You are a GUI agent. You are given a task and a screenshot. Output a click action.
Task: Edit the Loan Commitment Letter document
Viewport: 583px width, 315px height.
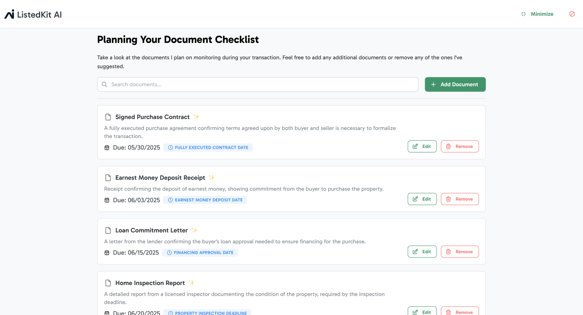tap(422, 252)
